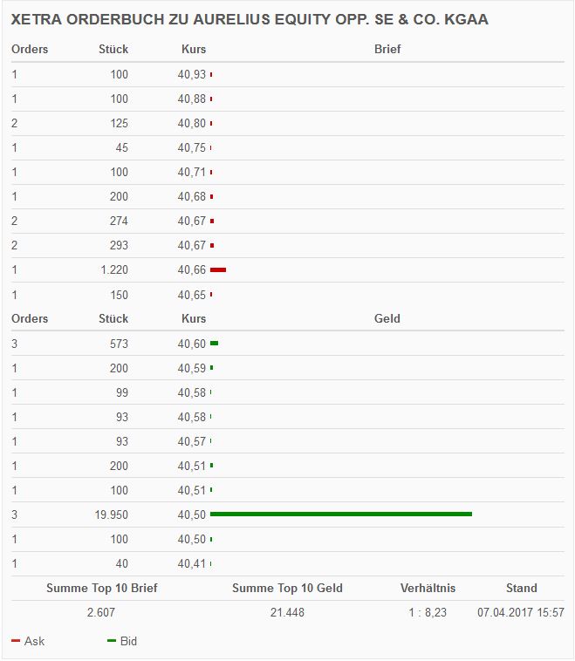Click the Summe Top 10 Geld heading
This screenshot has width=575, height=661.
(287, 589)
